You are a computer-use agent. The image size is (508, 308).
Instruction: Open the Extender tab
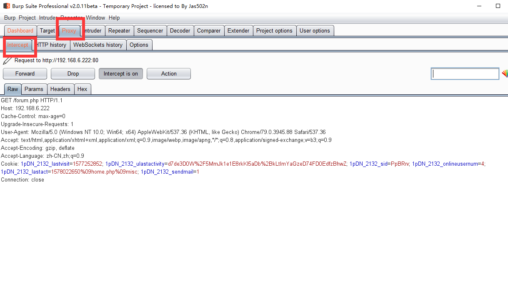238,31
